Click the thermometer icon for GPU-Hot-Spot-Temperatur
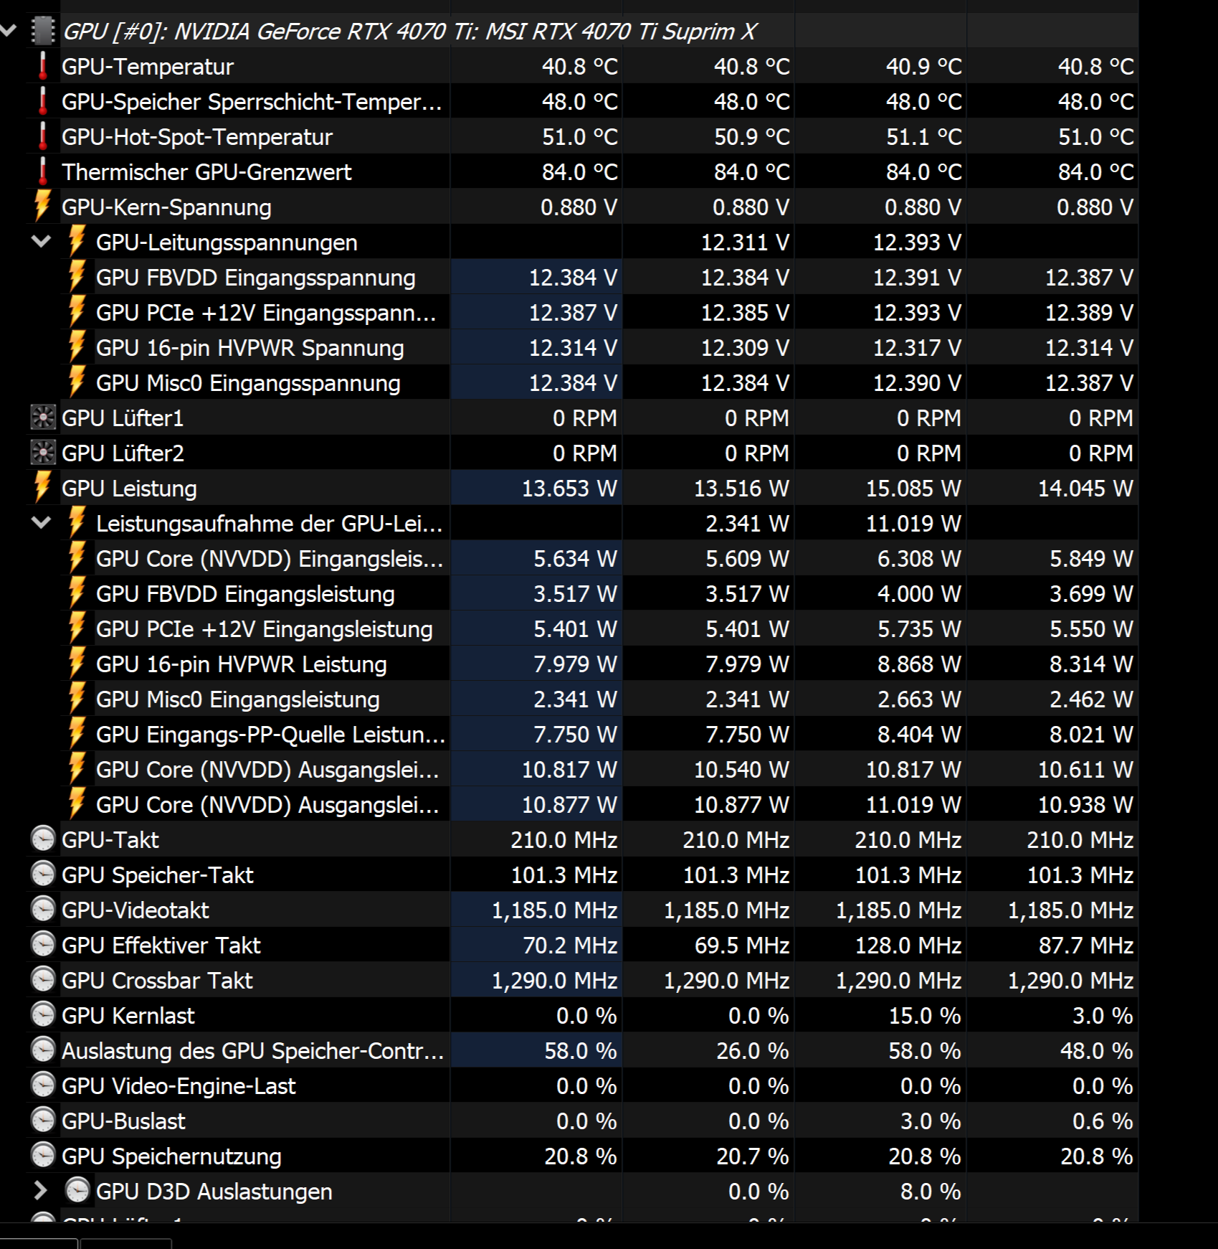 (x=42, y=136)
